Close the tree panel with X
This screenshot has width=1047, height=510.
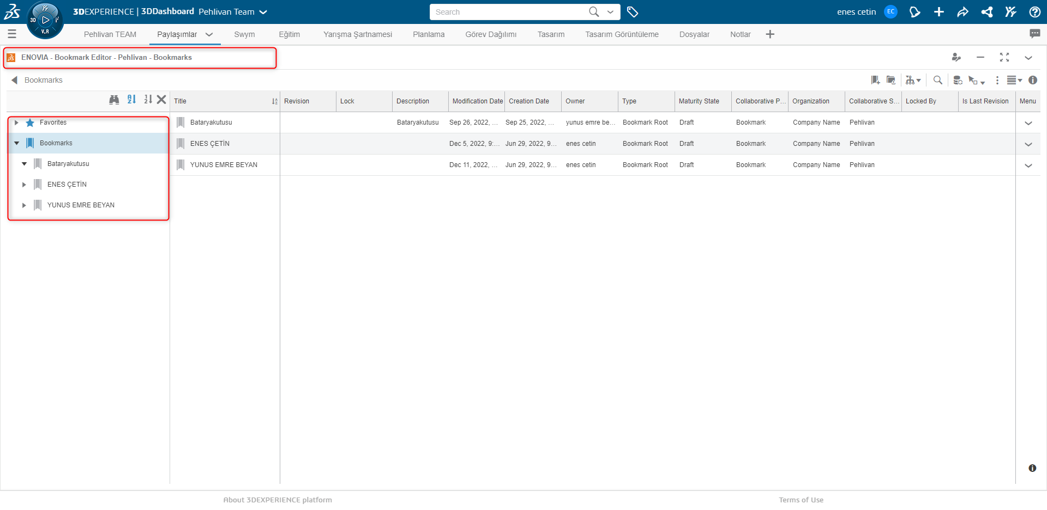point(161,100)
